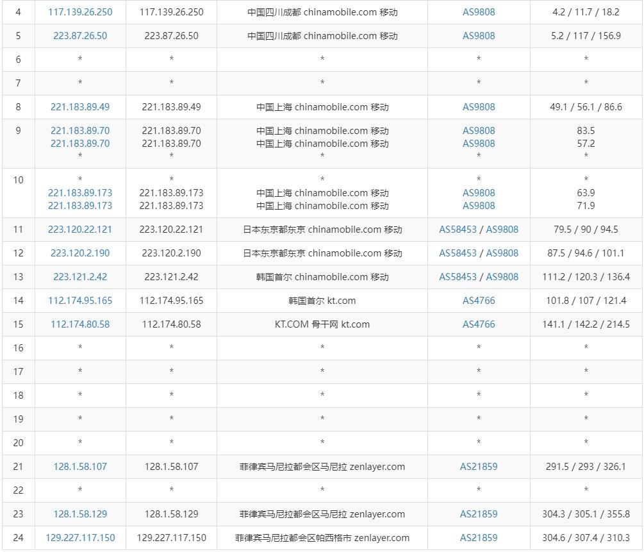
Task: Select latency 141.1 / 142.2 / 214.5
Action: pyautogui.click(x=586, y=324)
